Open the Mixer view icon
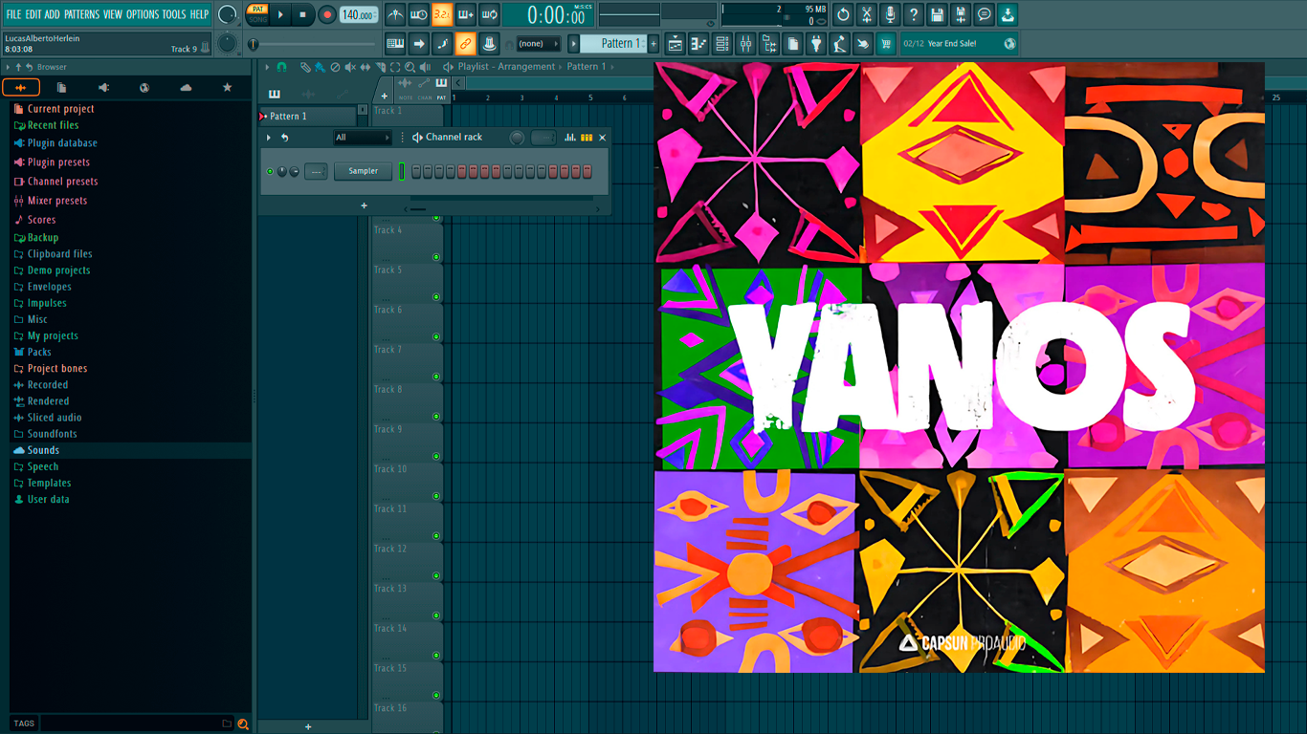The image size is (1307, 734). point(745,43)
